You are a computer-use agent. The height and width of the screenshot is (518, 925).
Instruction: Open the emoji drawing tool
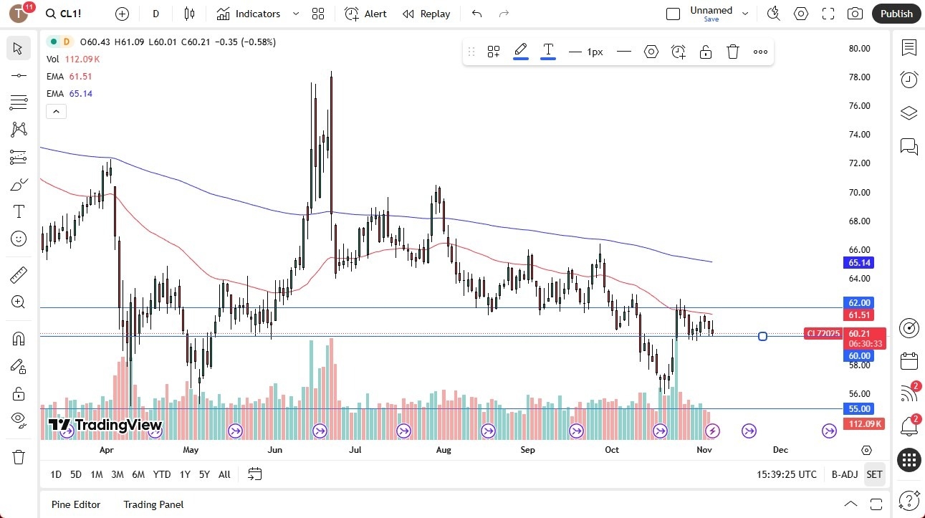[19, 239]
